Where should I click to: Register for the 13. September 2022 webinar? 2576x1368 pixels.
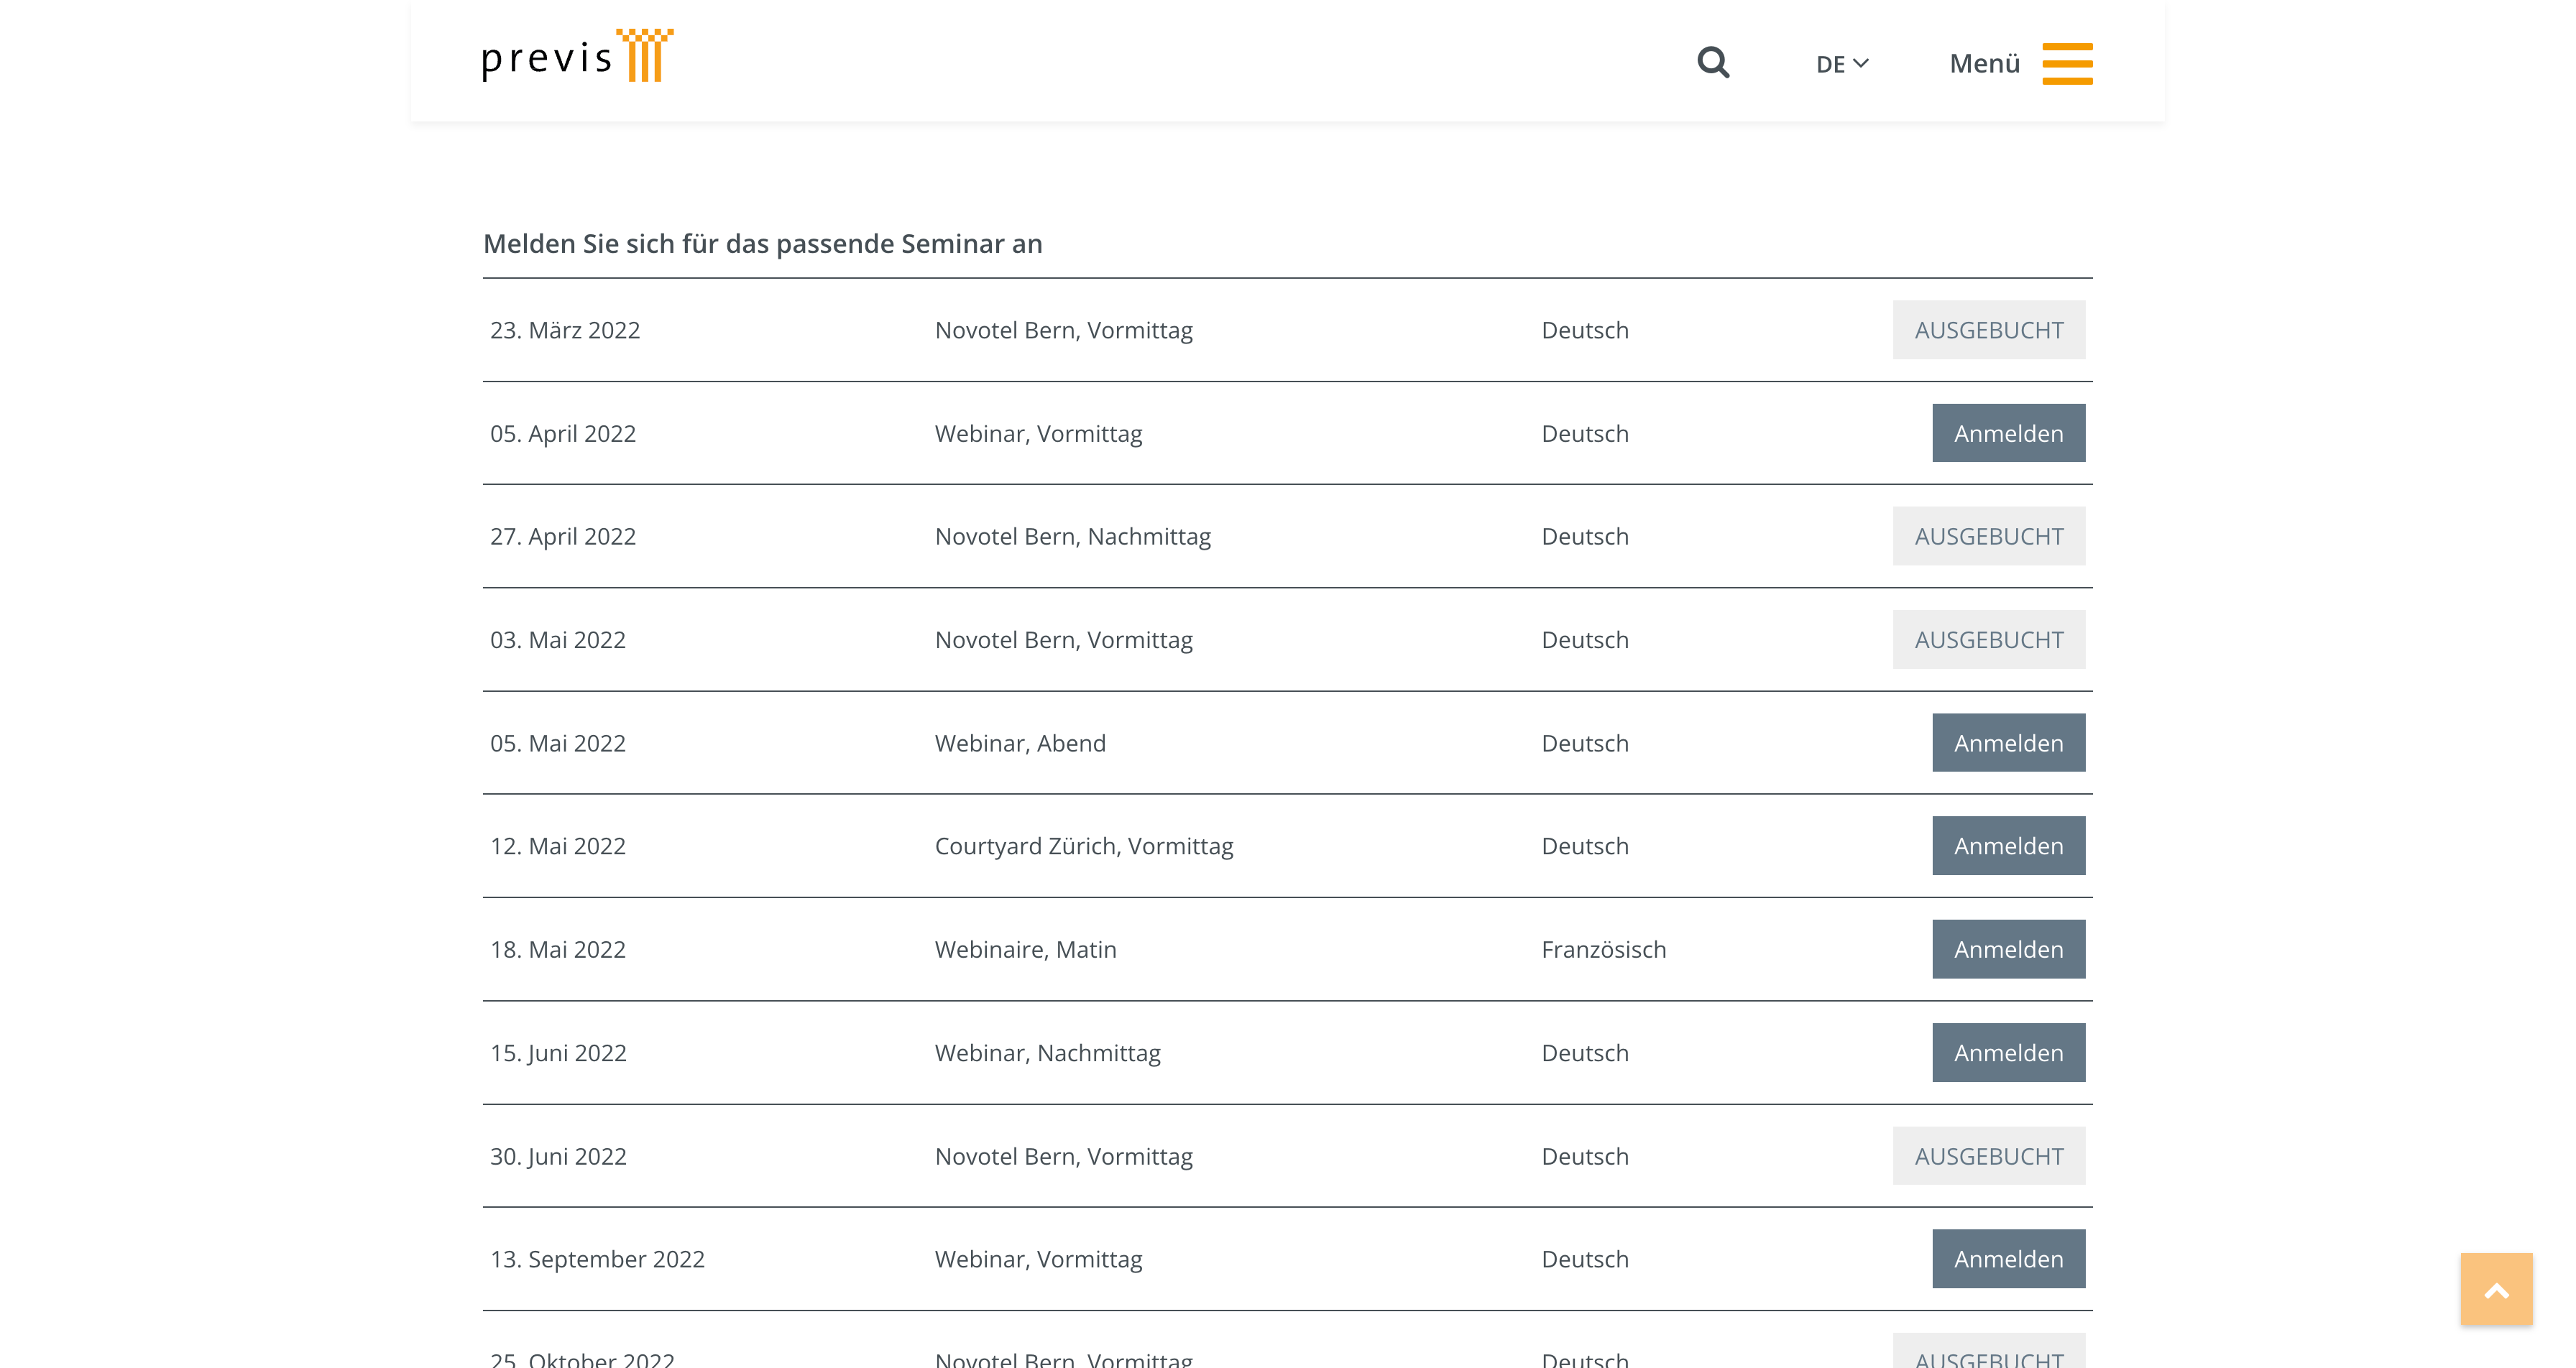[2008, 1259]
